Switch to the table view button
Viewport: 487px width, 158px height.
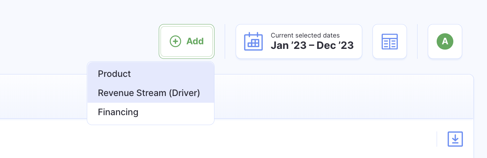390,41
